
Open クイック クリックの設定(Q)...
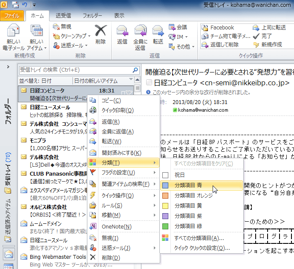point(202,248)
